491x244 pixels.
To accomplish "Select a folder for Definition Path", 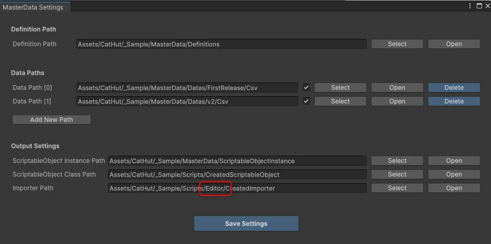I will point(397,44).
